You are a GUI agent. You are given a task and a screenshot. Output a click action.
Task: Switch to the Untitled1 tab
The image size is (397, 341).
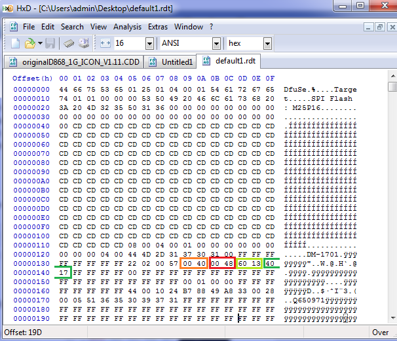[x=172, y=62]
